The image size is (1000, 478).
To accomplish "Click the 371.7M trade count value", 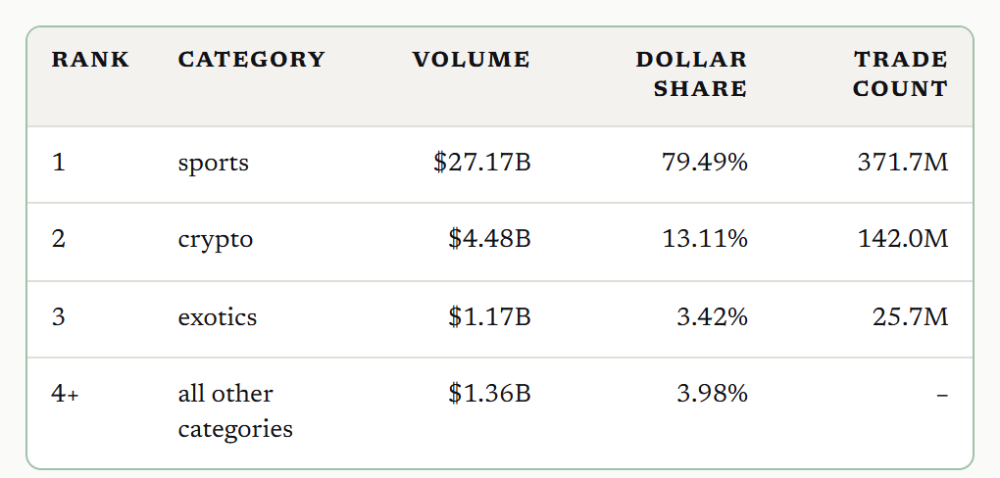I will (x=903, y=163).
